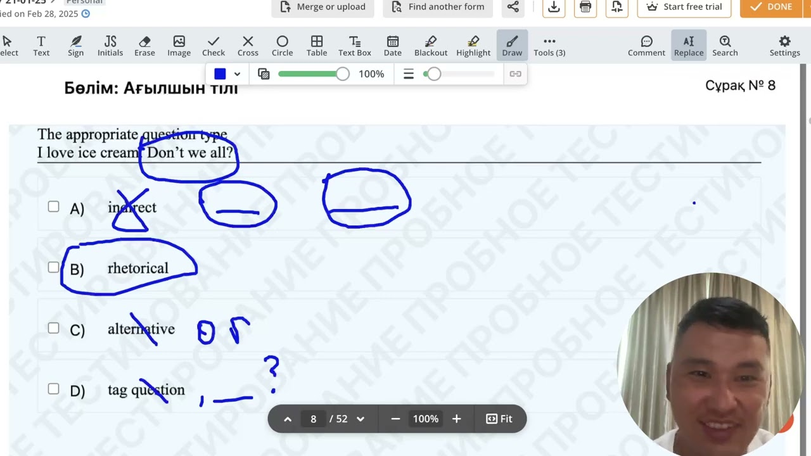Click the page number field showing 8
The height and width of the screenshot is (456, 811).
click(x=313, y=419)
